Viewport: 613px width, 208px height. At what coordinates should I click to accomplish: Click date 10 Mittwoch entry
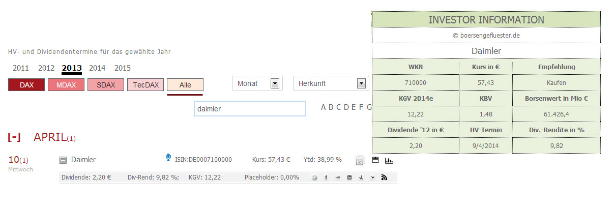pos(20,164)
